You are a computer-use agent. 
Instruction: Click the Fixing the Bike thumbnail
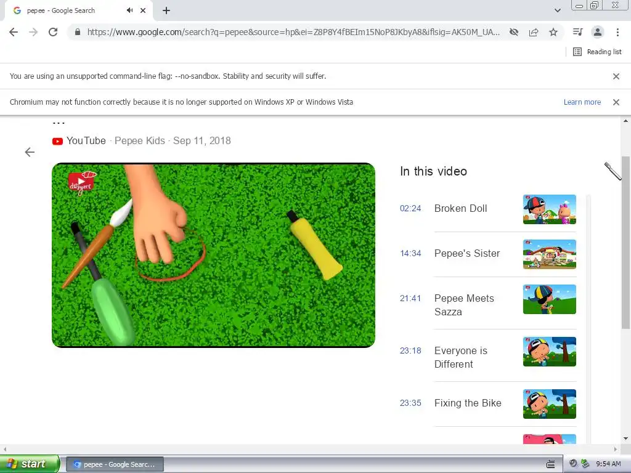click(x=549, y=404)
